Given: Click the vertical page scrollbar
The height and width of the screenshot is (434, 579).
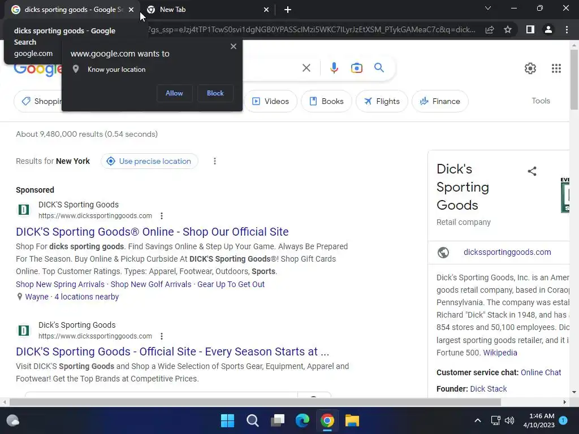Looking at the screenshot, I should [x=574, y=79].
